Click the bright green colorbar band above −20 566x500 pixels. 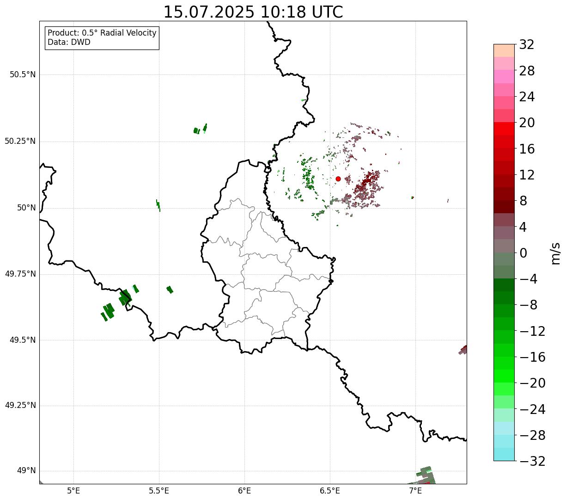(504, 376)
